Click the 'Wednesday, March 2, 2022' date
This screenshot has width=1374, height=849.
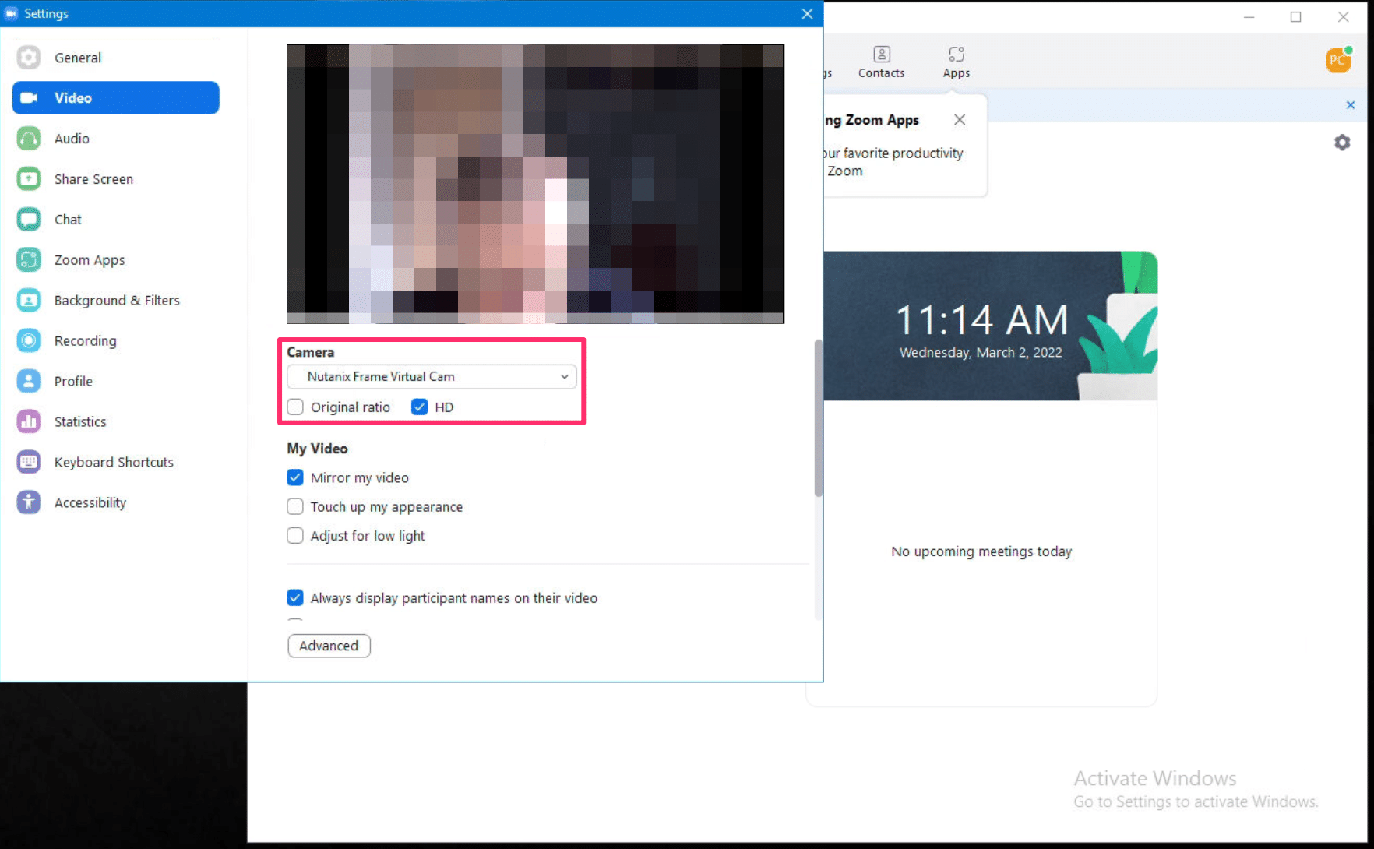click(981, 352)
